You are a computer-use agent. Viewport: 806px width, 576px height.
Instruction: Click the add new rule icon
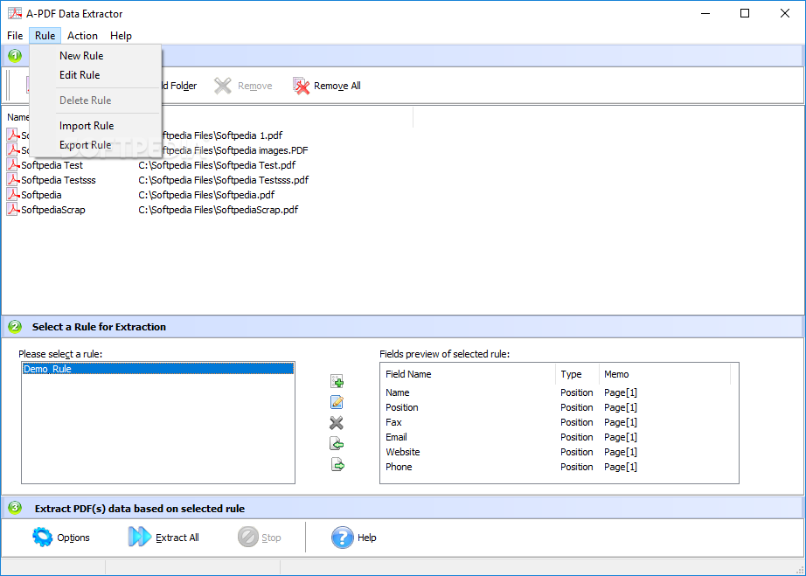tap(337, 381)
